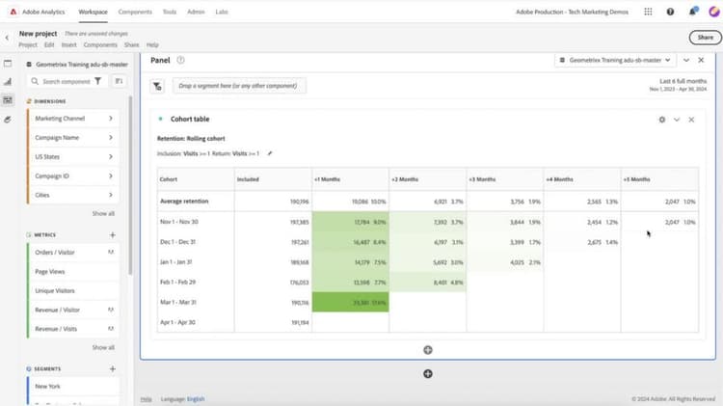Open left rail report suite selector
Image resolution: width=723 pixels, height=406 pixels.
pos(77,65)
